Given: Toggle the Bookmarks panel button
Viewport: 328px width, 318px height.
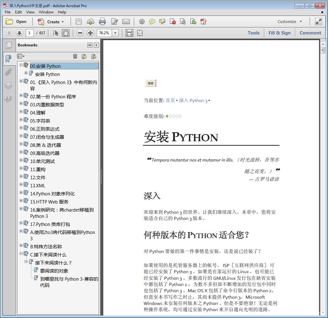Looking at the screenshot, I should click(x=8, y=58).
